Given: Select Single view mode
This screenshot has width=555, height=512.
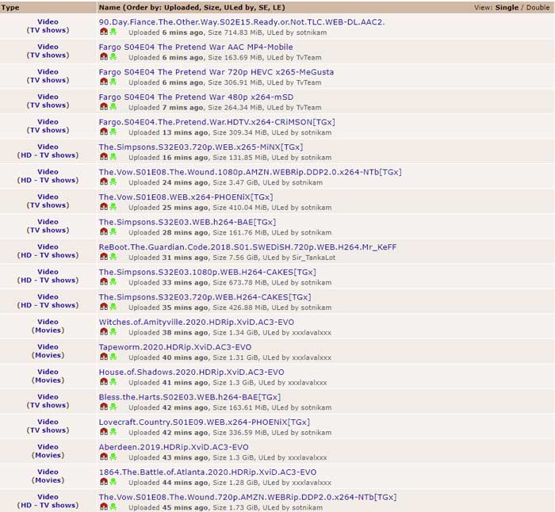Looking at the screenshot, I should tap(507, 7).
